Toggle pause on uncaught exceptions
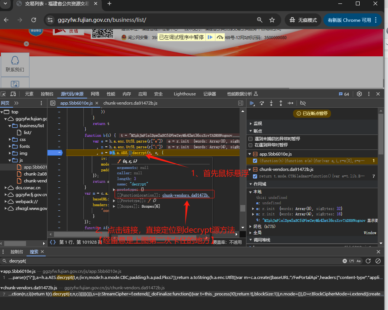 pyautogui.click(x=250, y=139)
